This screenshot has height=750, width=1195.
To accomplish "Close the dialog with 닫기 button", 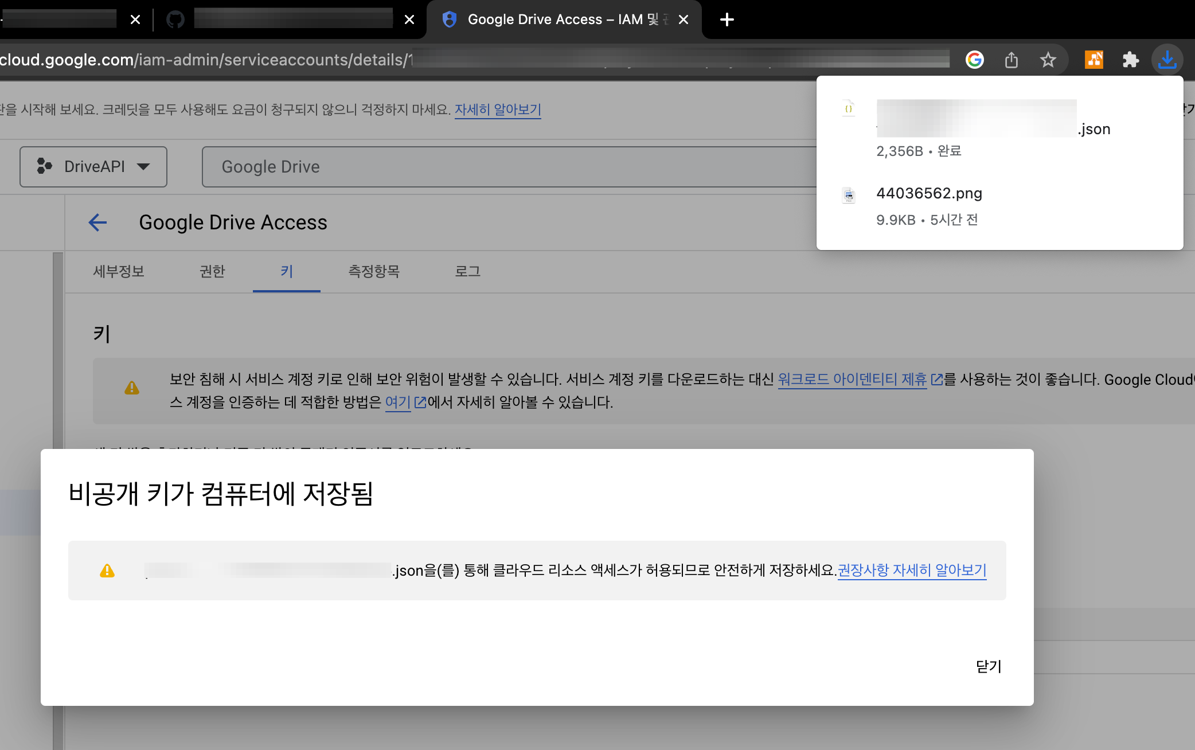I will point(989,666).
